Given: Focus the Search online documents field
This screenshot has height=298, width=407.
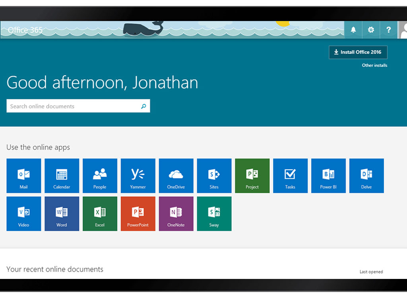Looking at the screenshot, I should pyautogui.click(x=78, y=106).
